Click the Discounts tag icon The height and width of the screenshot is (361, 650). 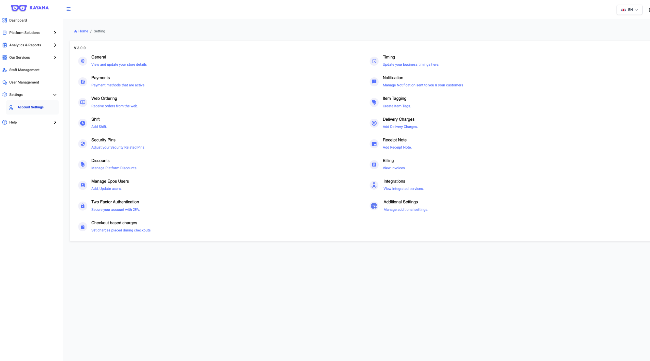coord(83,164)
